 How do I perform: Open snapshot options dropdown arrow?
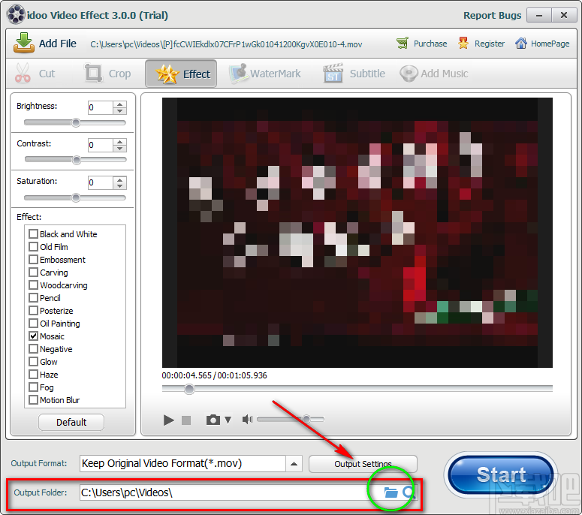(228, 420)
